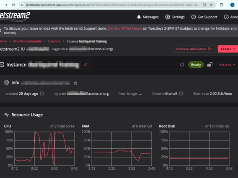Open Settings in the top navigation
This screenshot has width=238, height=178.
click(x=175, y=17)
